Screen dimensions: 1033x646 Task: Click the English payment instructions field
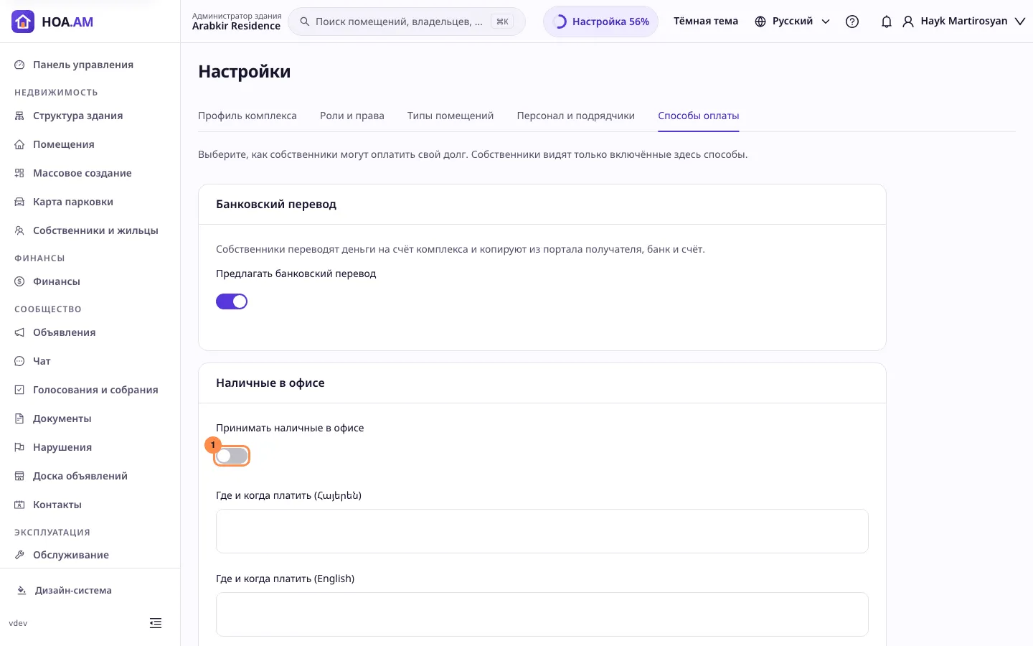point(542,614)
